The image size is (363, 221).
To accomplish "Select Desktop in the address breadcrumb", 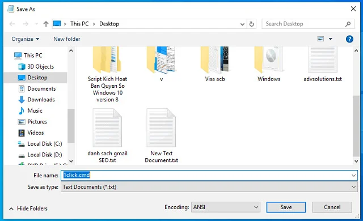I will point(109,24).
